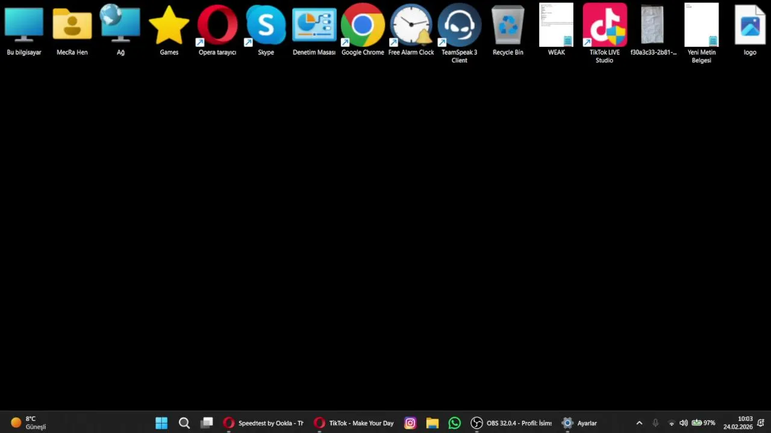
Task: Open the Free Alarm Clock shortcut
Action: (x=411, y=30)
